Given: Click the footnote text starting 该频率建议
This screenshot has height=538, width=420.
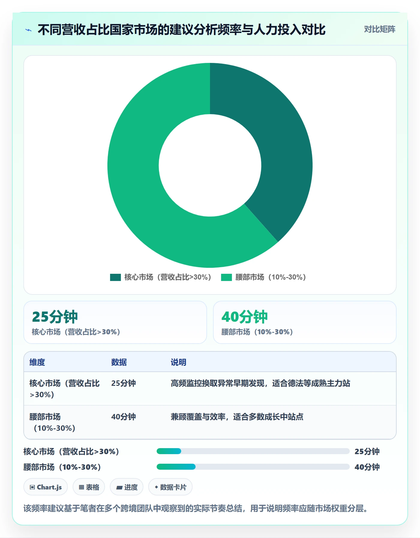Looking at the screenshot, I should [x=196, y=508].
